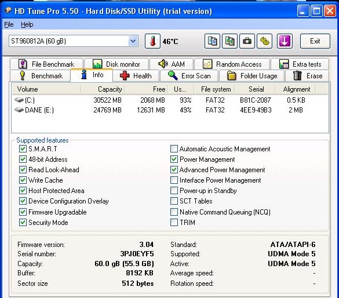Viewport: 339px width, 298px height.
Task: Open the File menu
Action: point(9,24)
